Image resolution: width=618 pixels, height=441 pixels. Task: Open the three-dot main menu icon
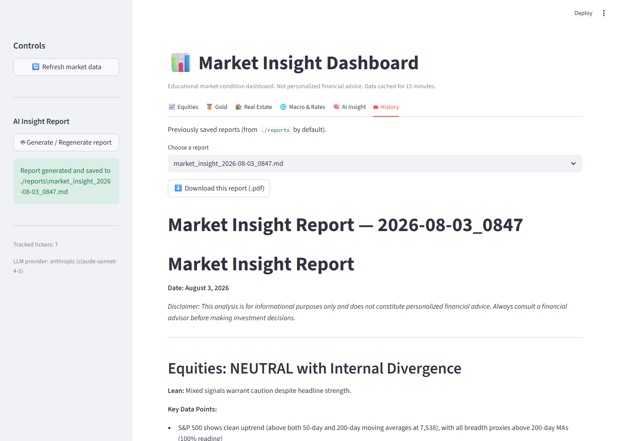[x=604, y=13]
